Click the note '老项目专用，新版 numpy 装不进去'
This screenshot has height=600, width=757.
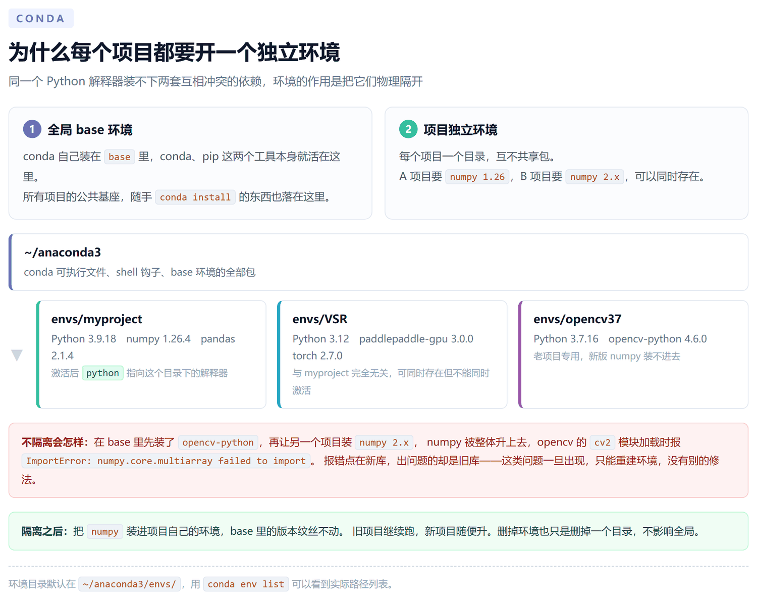click(x=607, y=356)
